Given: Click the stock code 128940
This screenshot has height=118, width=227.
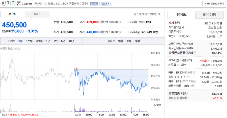Looking at the screenshot, I should click(27, 4).
